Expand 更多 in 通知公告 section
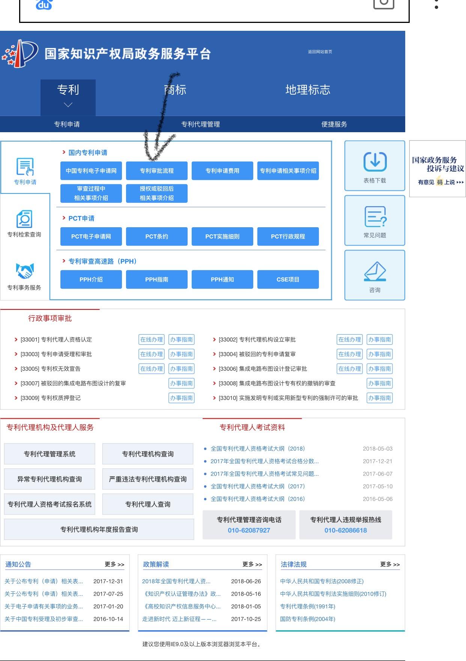 pyautogui.click(x=114, y=564)
